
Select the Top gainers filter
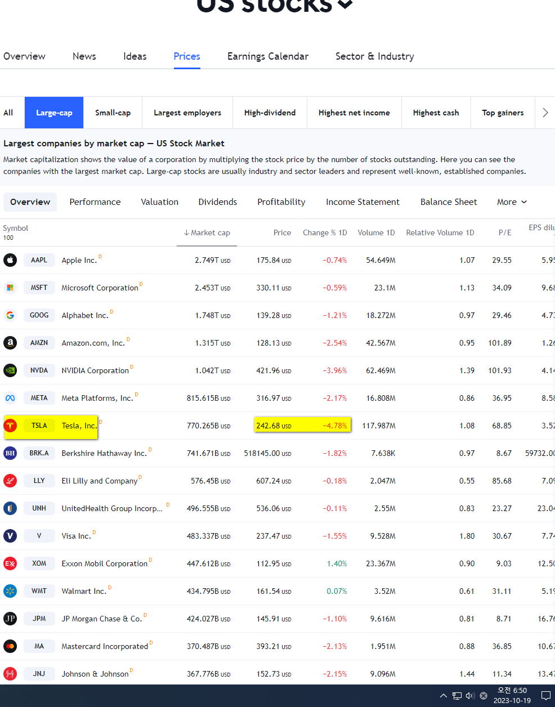(503, 113)
